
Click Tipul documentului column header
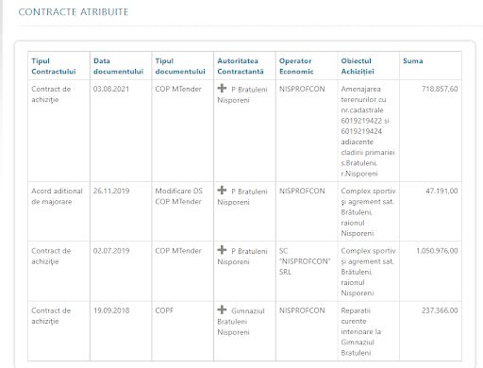tap(180, 66)
